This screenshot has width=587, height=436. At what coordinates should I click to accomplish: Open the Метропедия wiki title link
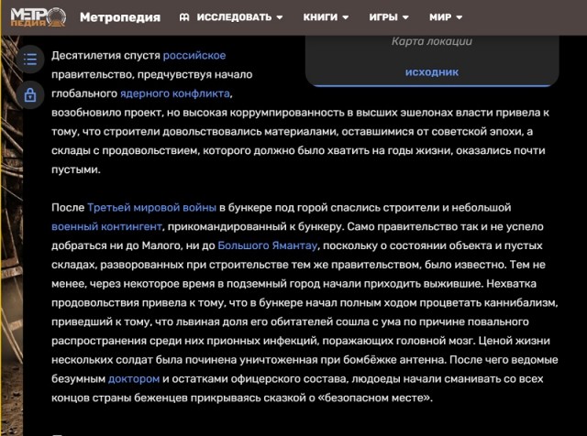[x=120, y=17]
